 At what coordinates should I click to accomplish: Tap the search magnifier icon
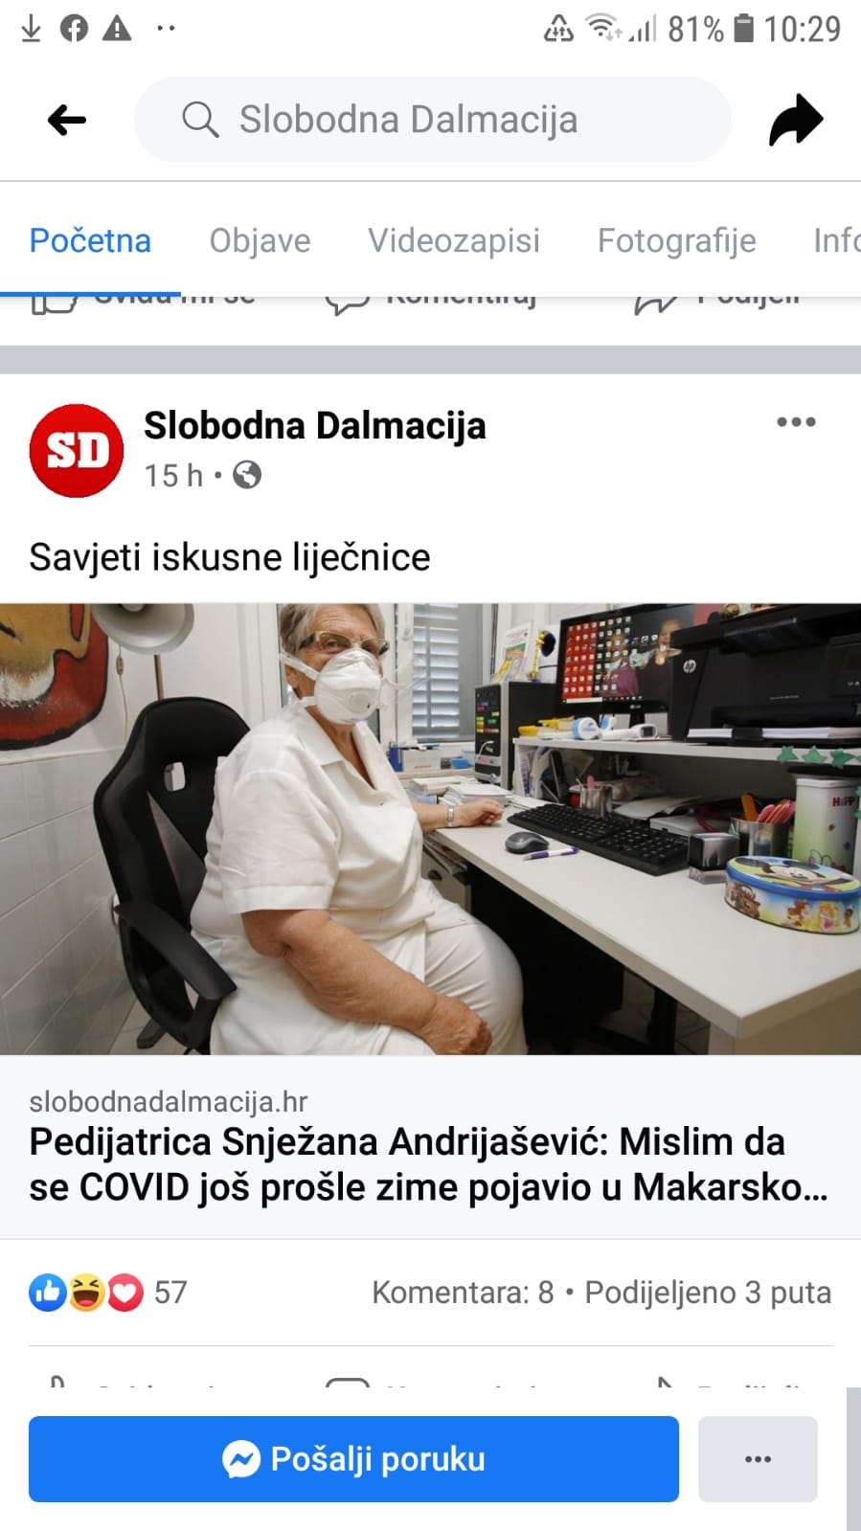coord(200,120)
